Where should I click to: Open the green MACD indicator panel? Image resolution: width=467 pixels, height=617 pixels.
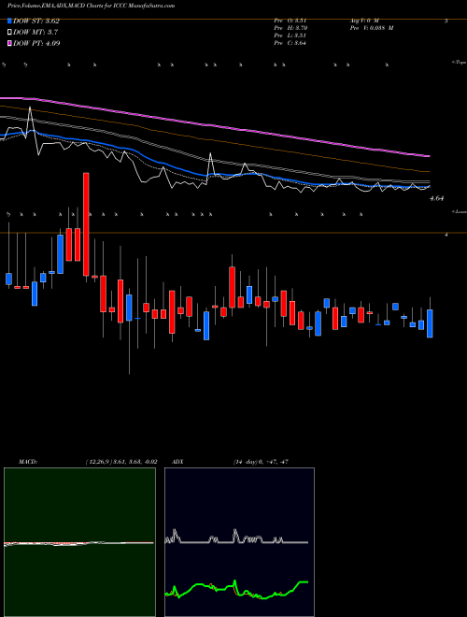tap(79, 542)
